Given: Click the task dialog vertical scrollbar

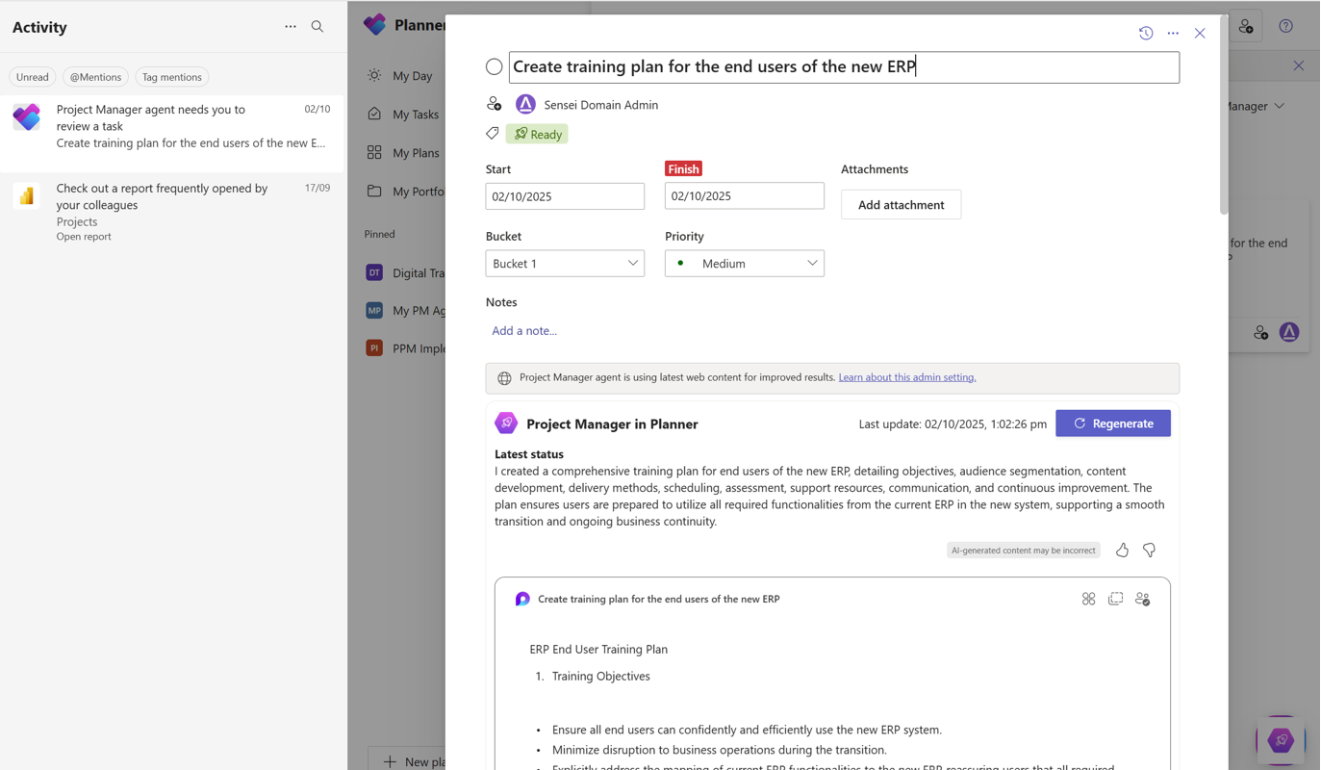Looking at the screenshot, I should (x=1223, y=115).
